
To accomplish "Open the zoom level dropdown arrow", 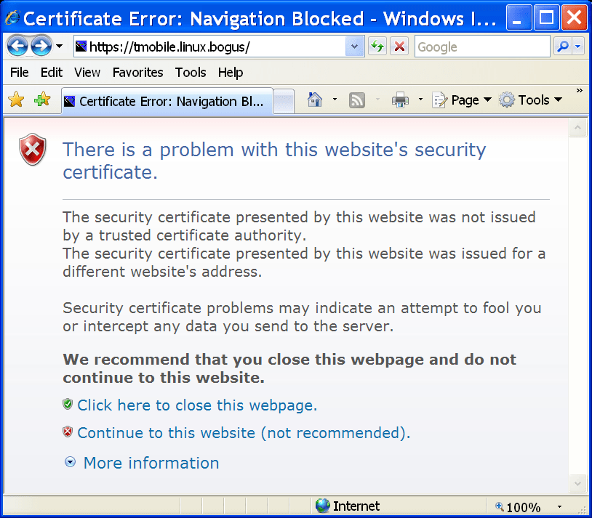I will [x=559, y=506].
